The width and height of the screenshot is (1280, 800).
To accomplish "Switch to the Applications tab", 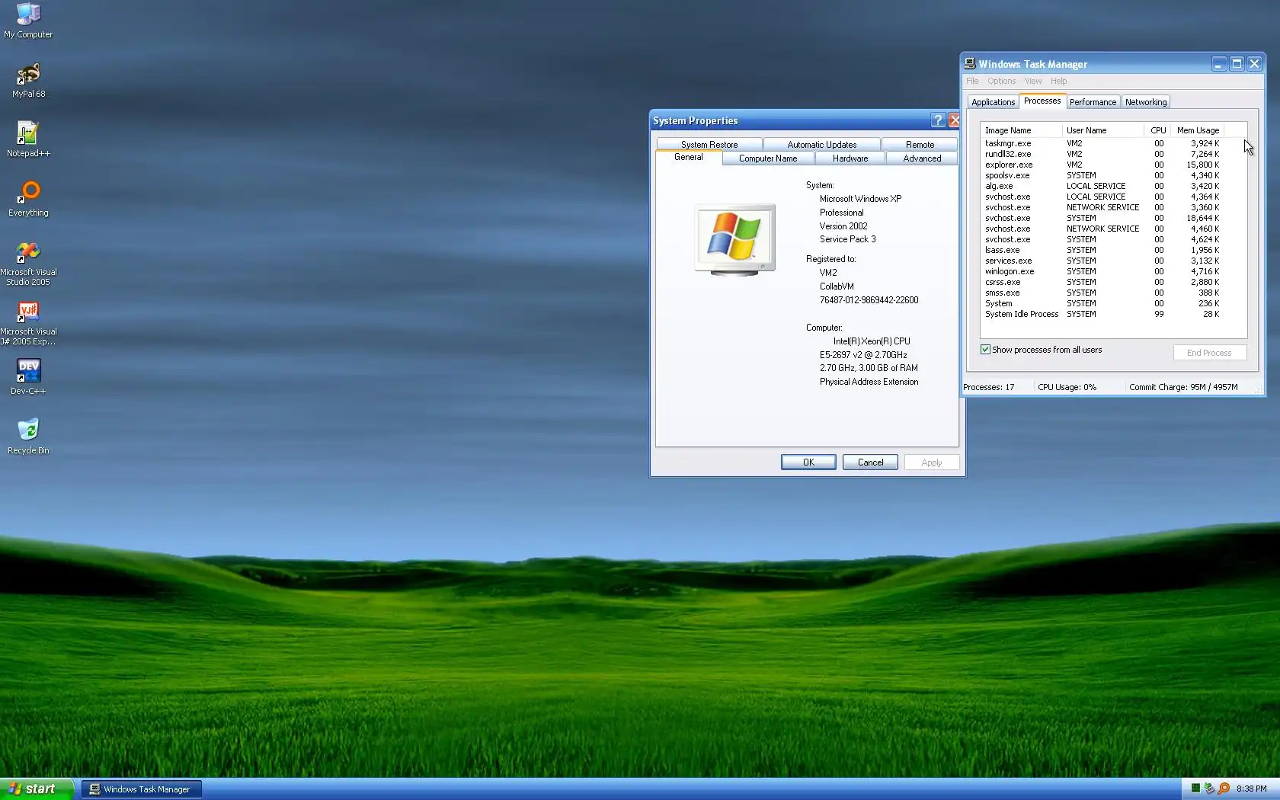I will (x=993, y=102).
